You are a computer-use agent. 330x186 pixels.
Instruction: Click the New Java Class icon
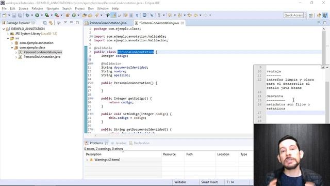click(74, 15)
